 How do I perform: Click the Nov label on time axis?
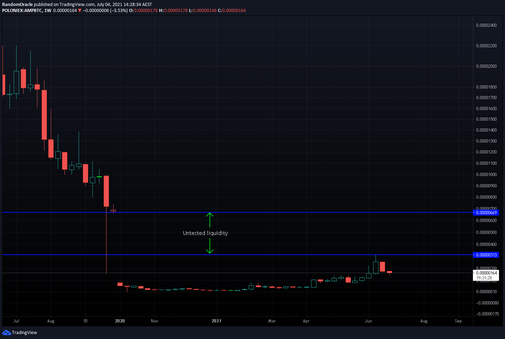(154, 321)
